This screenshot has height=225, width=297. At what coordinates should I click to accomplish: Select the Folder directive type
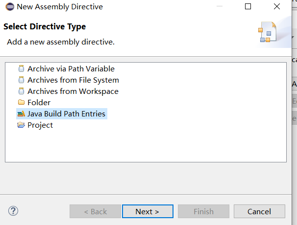pos(39,103)
